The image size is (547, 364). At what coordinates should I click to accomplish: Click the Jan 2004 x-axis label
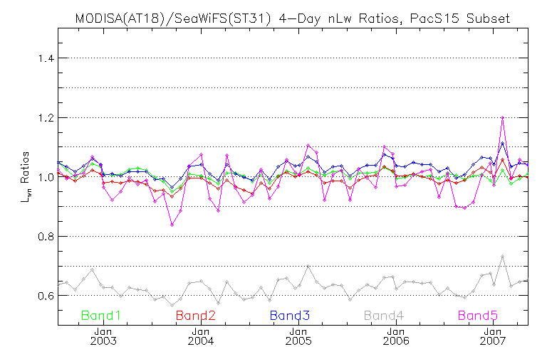pyautogui.click(x=201, y=336)
